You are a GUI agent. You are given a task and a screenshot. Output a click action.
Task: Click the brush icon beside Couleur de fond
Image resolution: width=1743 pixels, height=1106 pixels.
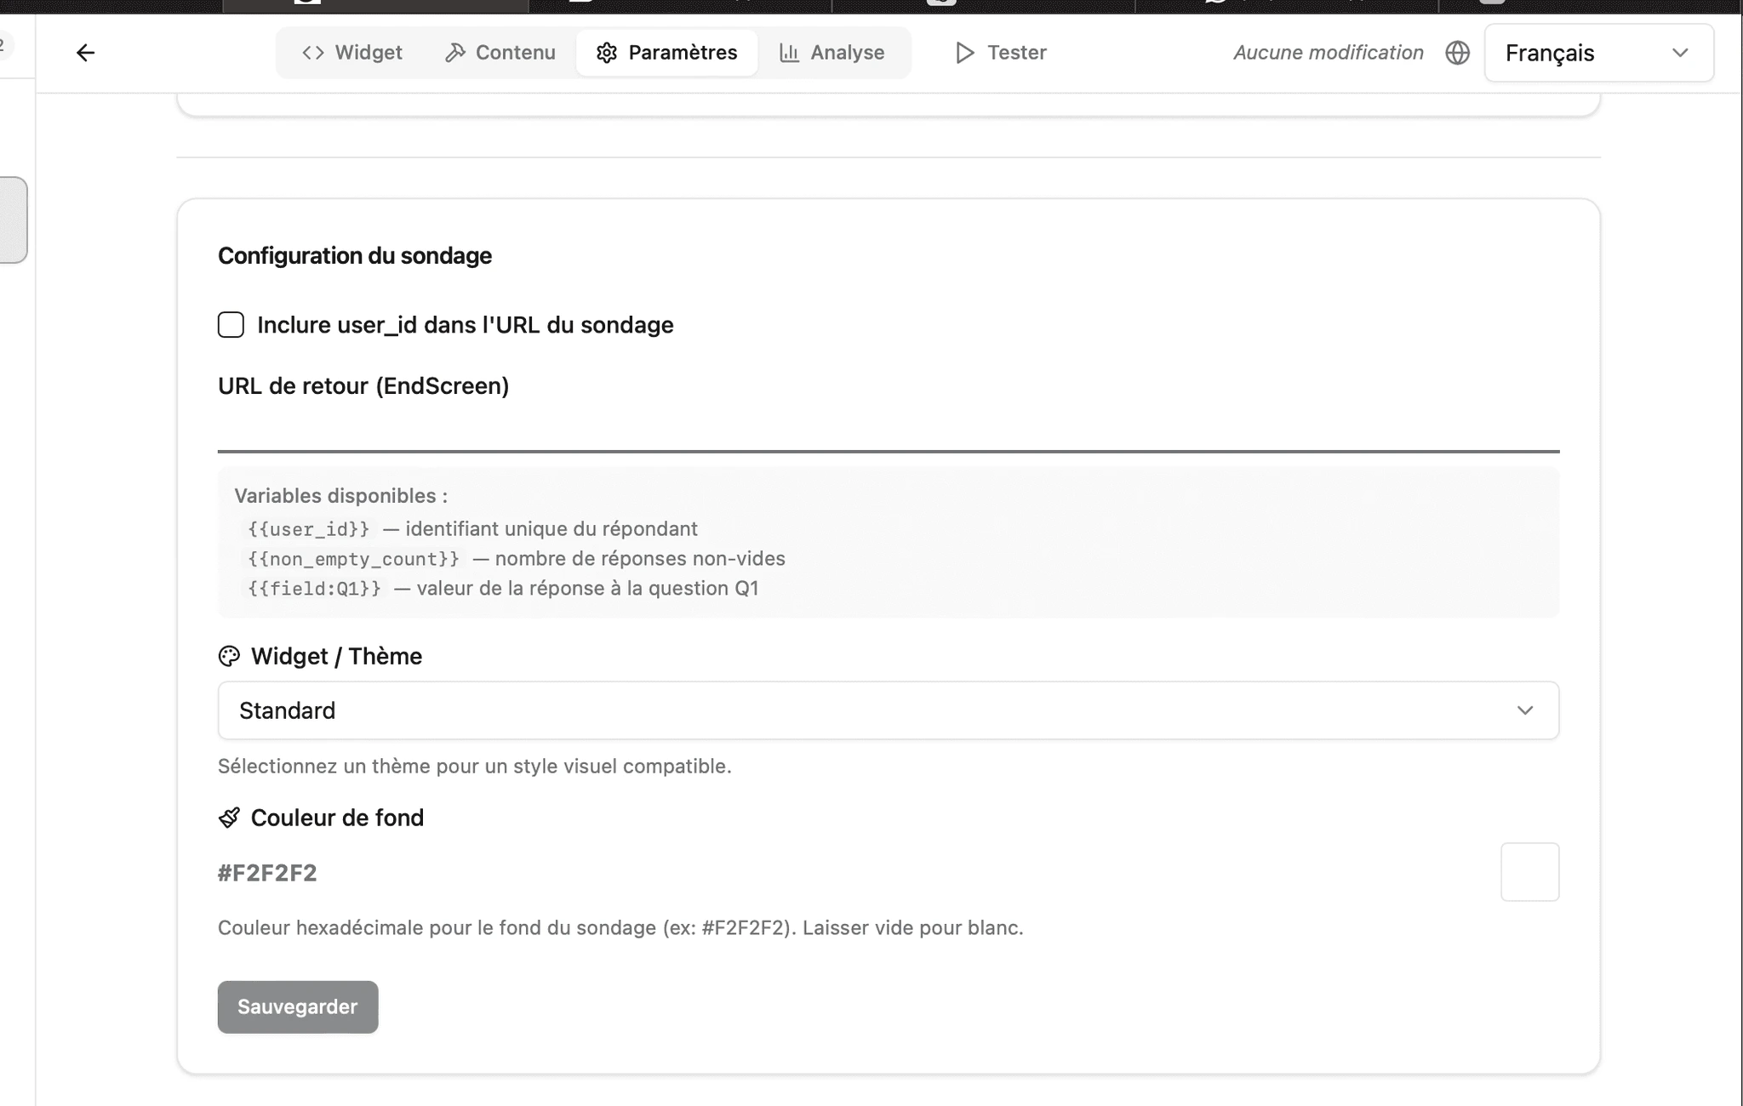point(229,817)
